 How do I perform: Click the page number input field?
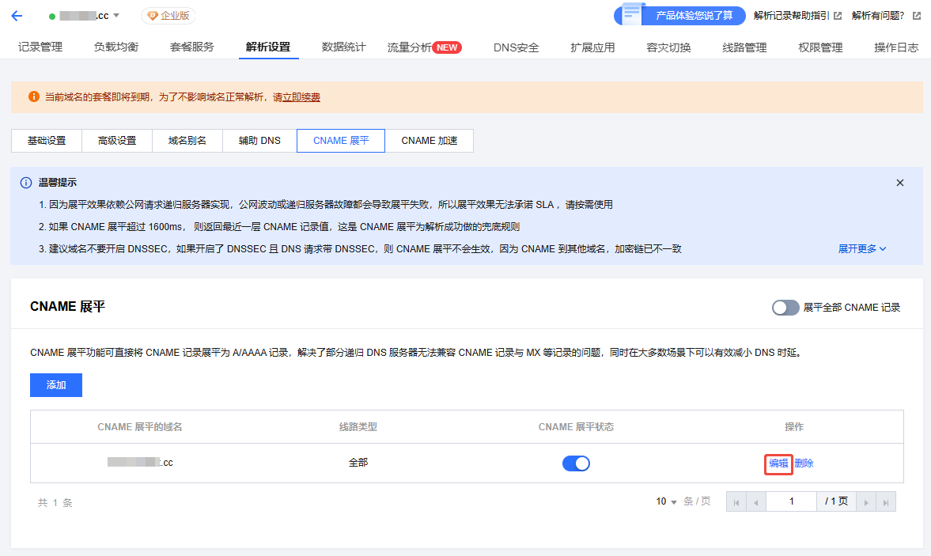(791, 501)
